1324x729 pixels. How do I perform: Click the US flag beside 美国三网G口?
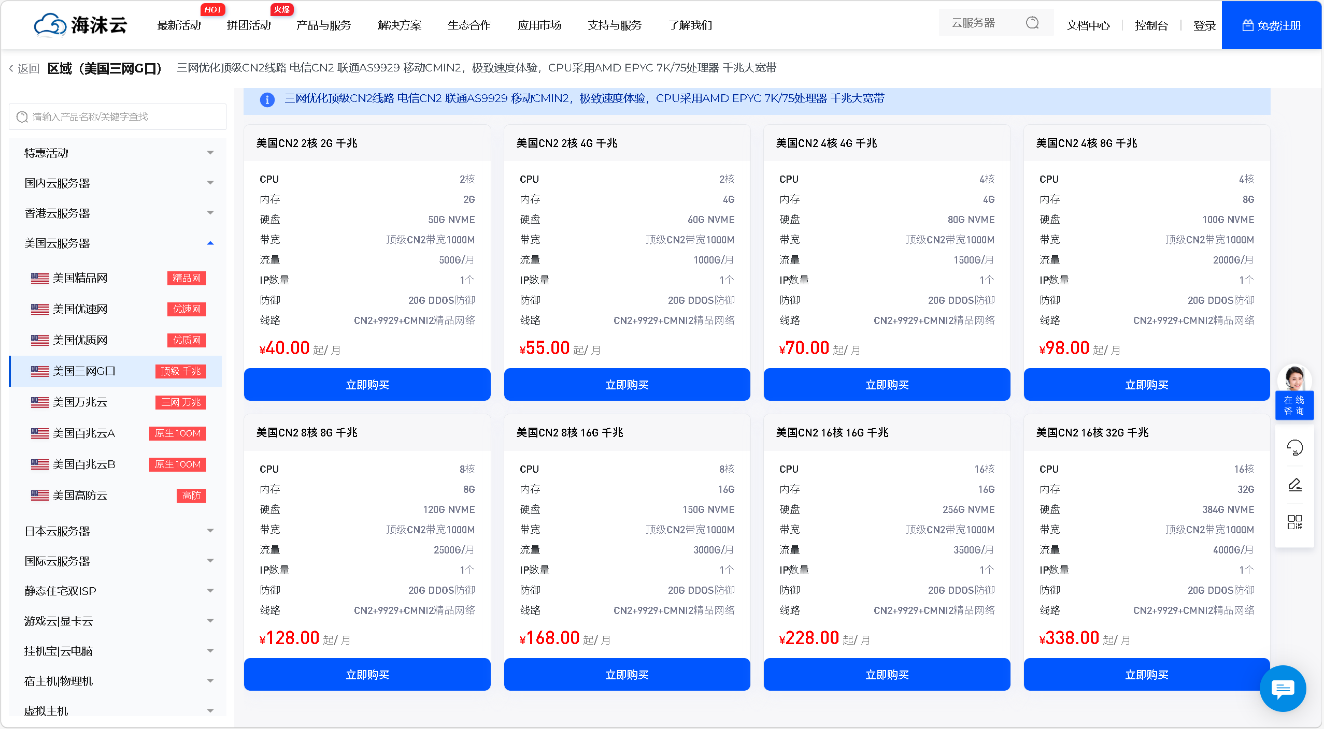[40, 371]
